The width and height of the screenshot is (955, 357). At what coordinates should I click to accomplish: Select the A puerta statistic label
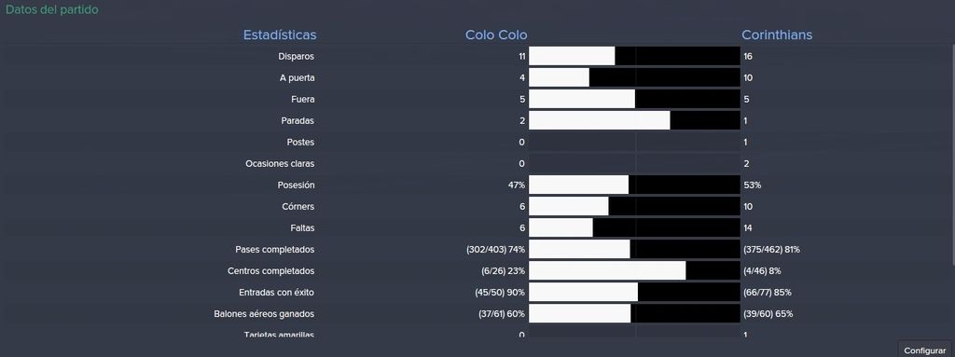297,78
